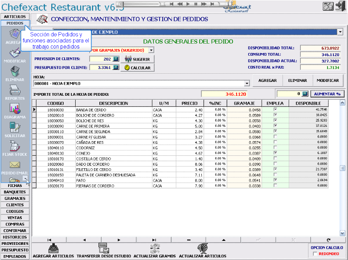Image resolution: width=348 pixels, height=260 pixels.
Task: Toggle EMPLEA checkbox for BANDA DE CERDO
Action: click(275, 110)
